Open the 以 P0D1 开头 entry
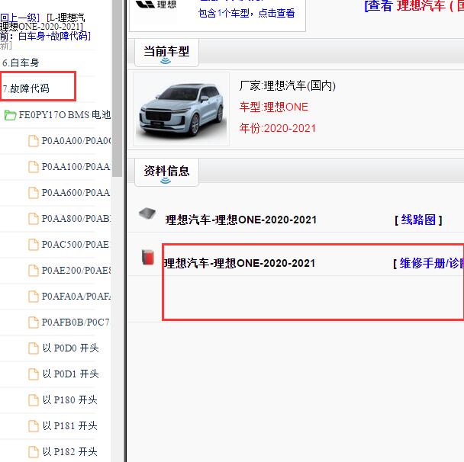The width and height of the screenshot is (464, 462). pos(70,374)
